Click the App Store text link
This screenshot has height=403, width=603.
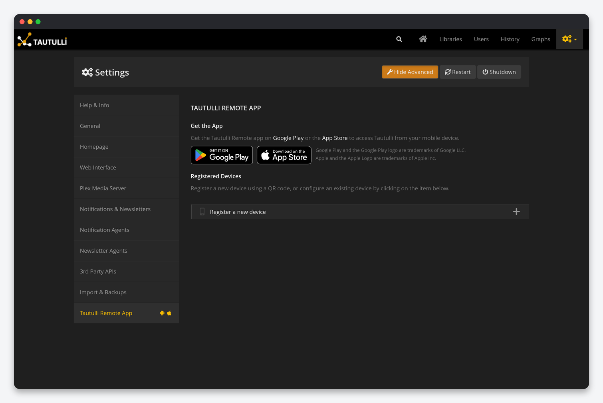click(335, 138)
